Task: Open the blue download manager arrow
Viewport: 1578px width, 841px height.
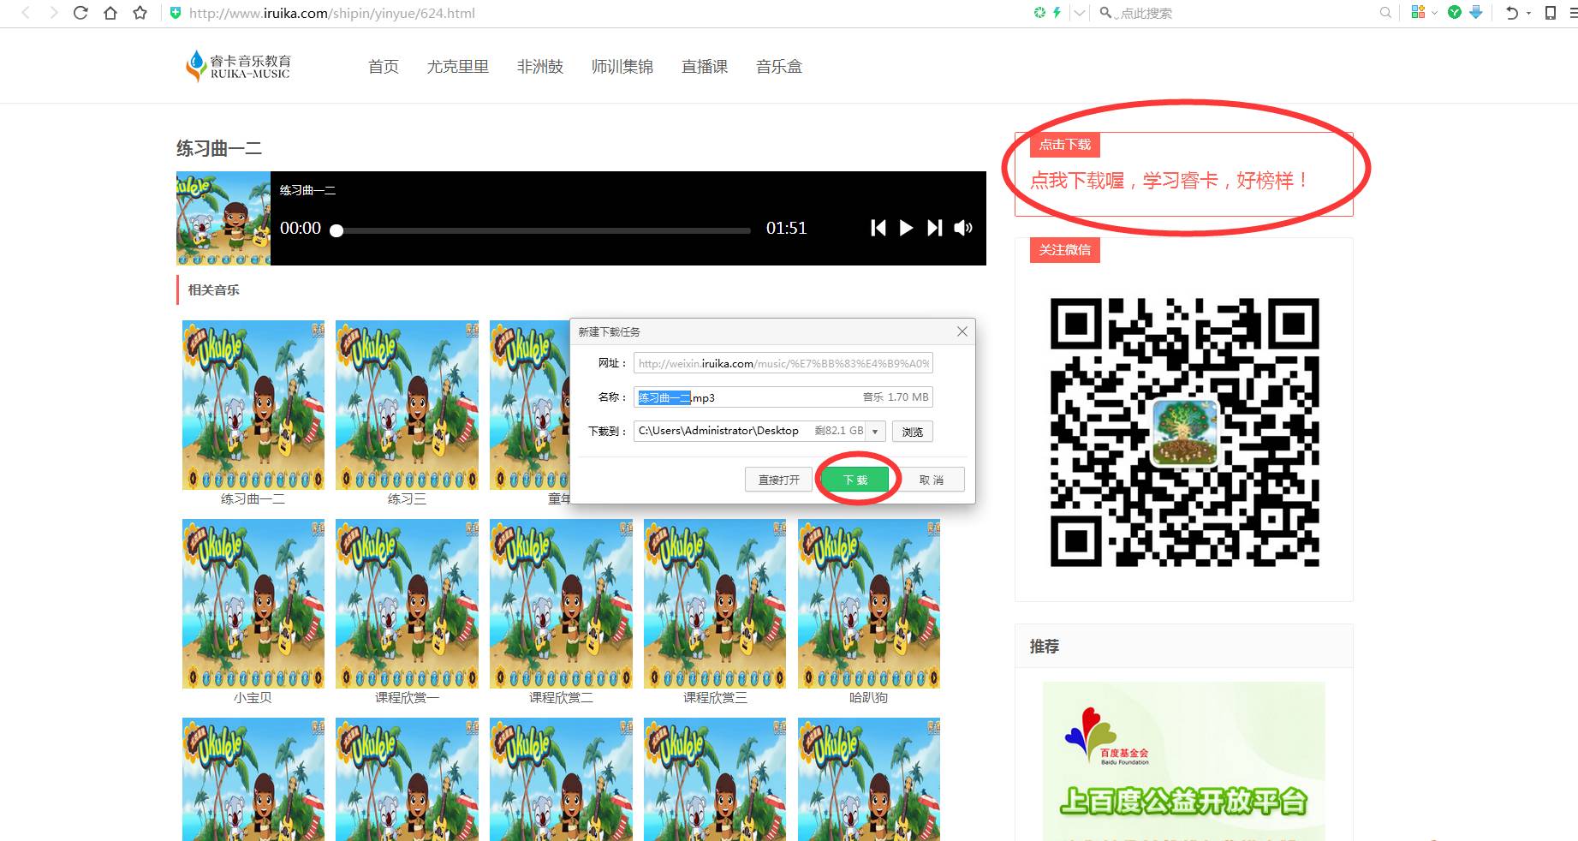Action: tap(1475, 12)
